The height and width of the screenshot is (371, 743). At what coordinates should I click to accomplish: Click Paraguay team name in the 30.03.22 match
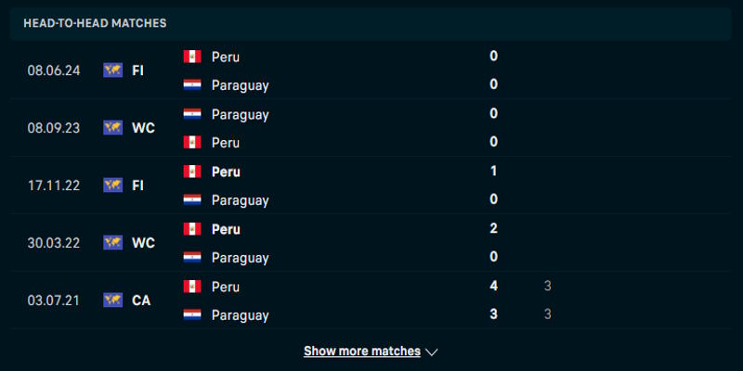tap(240, 257)
